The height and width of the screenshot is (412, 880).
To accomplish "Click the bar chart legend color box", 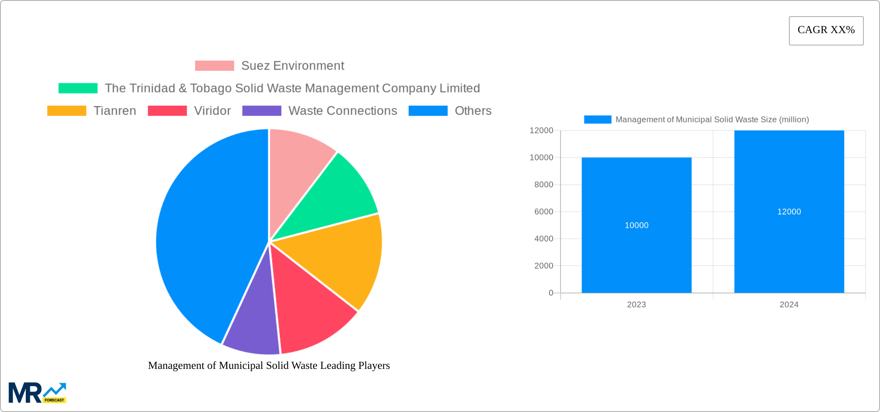I will (x=598, y=119).
